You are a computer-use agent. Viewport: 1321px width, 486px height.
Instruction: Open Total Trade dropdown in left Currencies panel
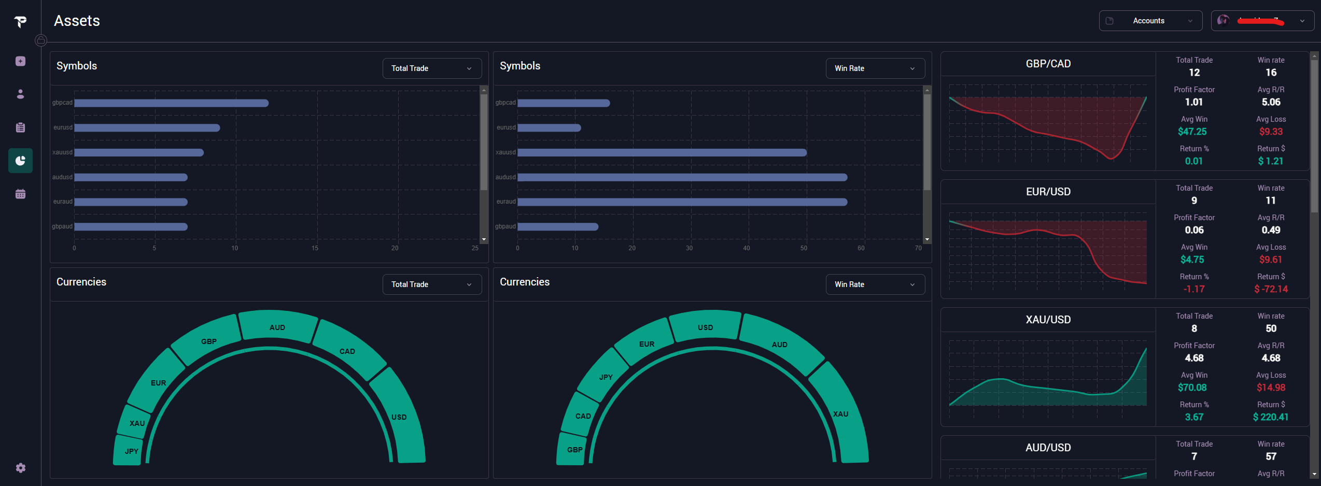[x=432, y=284]
